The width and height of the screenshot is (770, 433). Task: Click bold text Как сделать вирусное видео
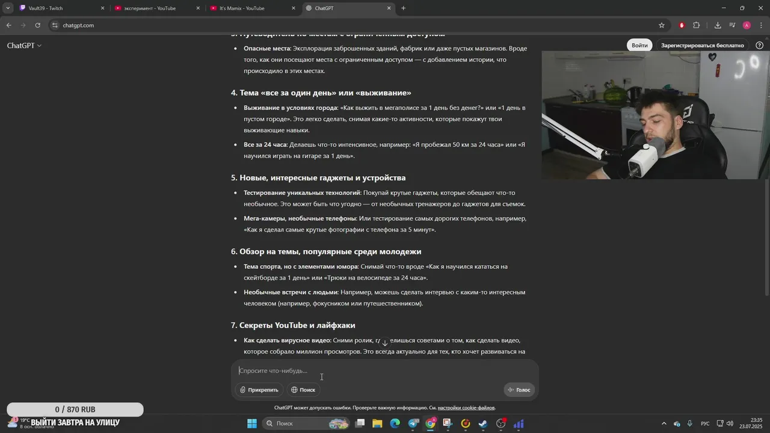click(x=287, y=340)
